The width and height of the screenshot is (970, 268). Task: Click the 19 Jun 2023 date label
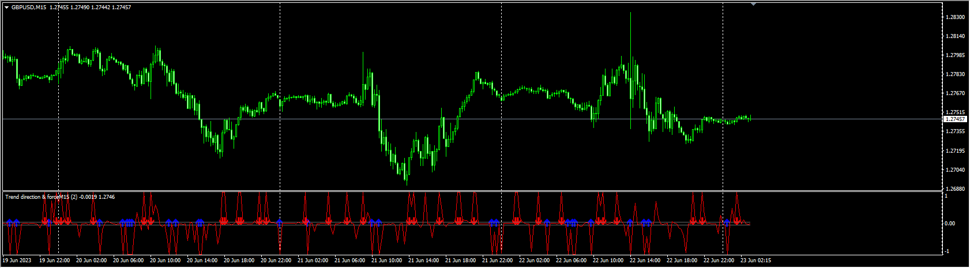point(17,260)
